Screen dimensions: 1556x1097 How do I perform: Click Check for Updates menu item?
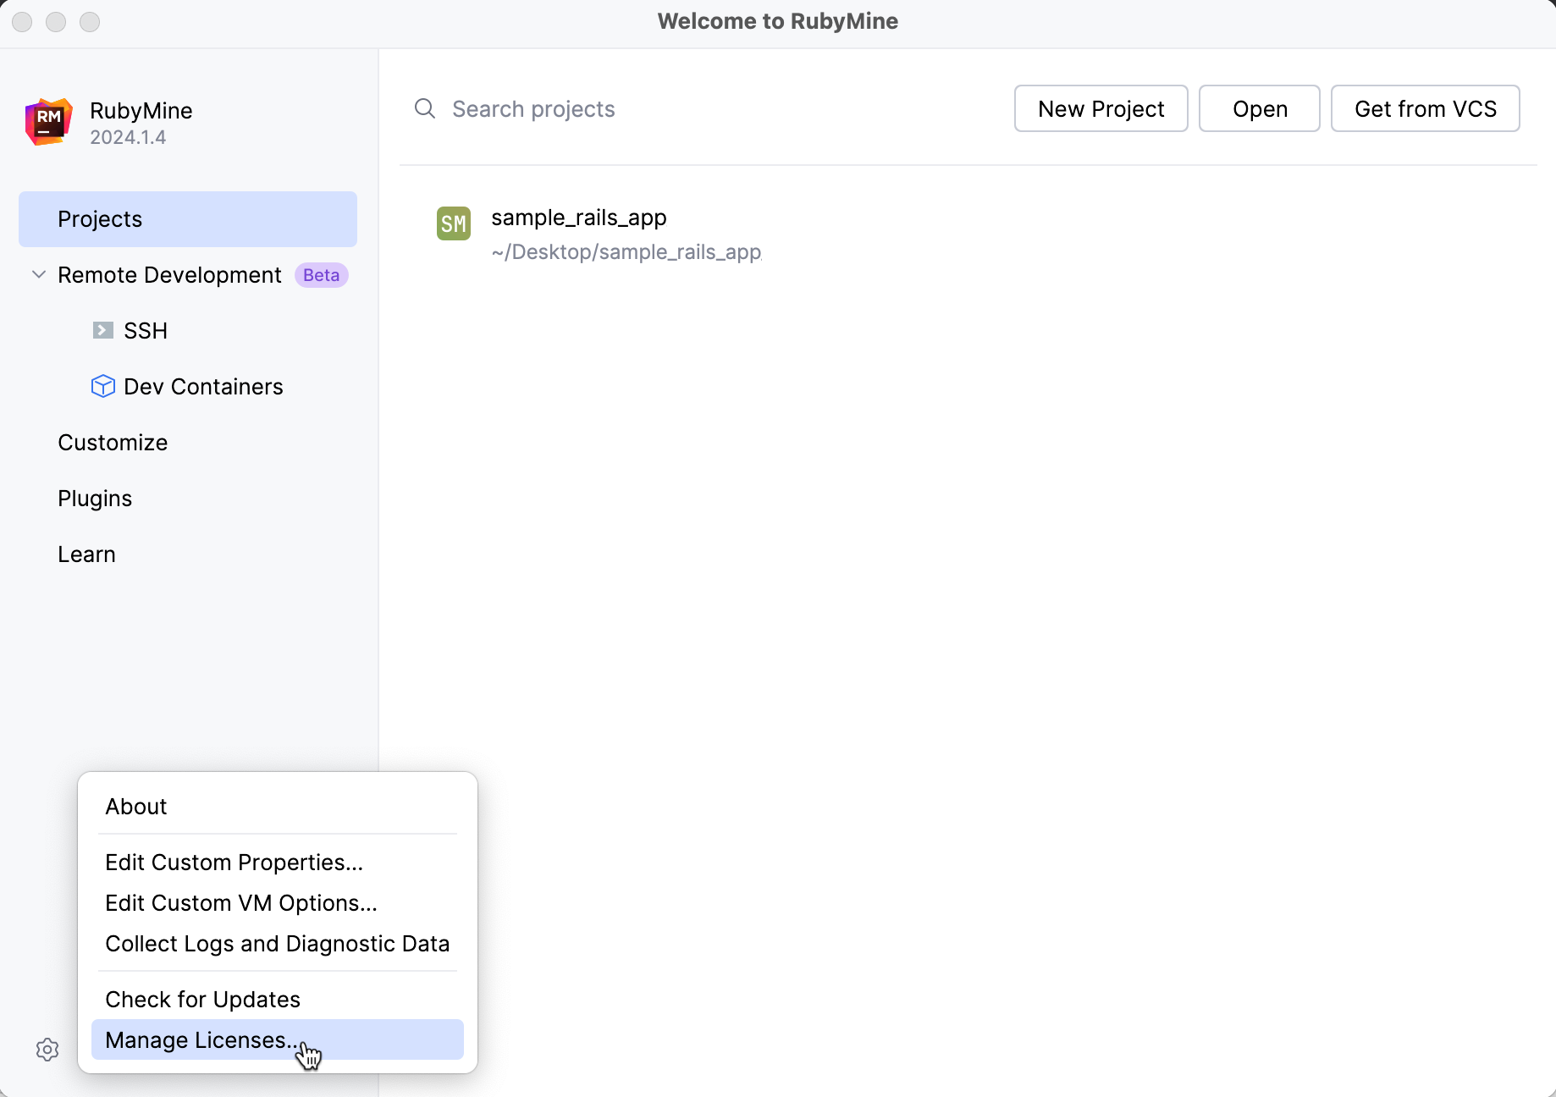tap(202, 1000)
